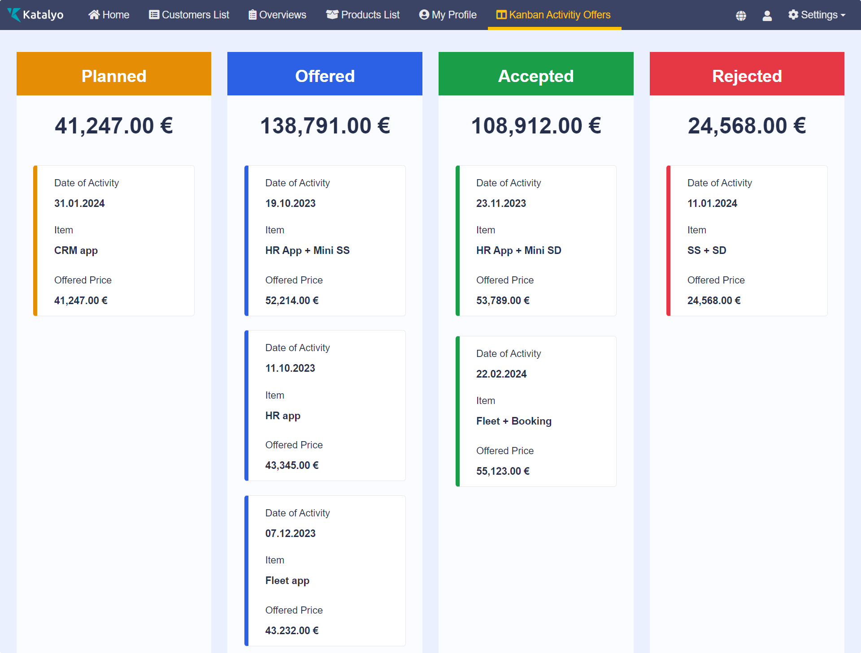Image resolution: width=861 pixels, height=653 pixels.
Task: Open the SS + SD rejected card
Action: point(747,241)
